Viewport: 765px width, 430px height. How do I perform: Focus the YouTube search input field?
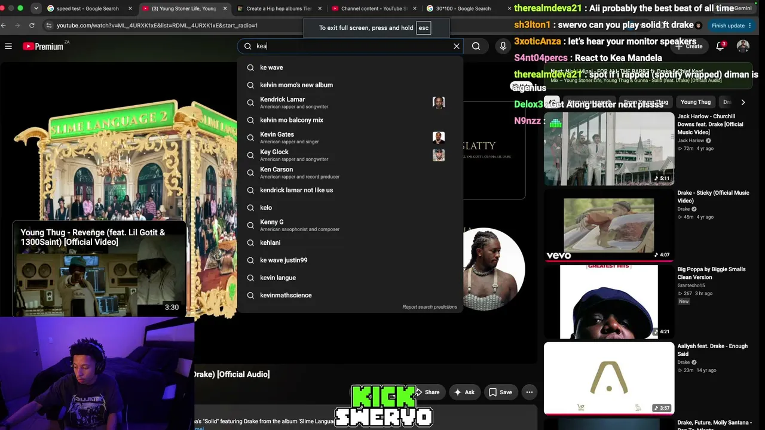point(353,46)
